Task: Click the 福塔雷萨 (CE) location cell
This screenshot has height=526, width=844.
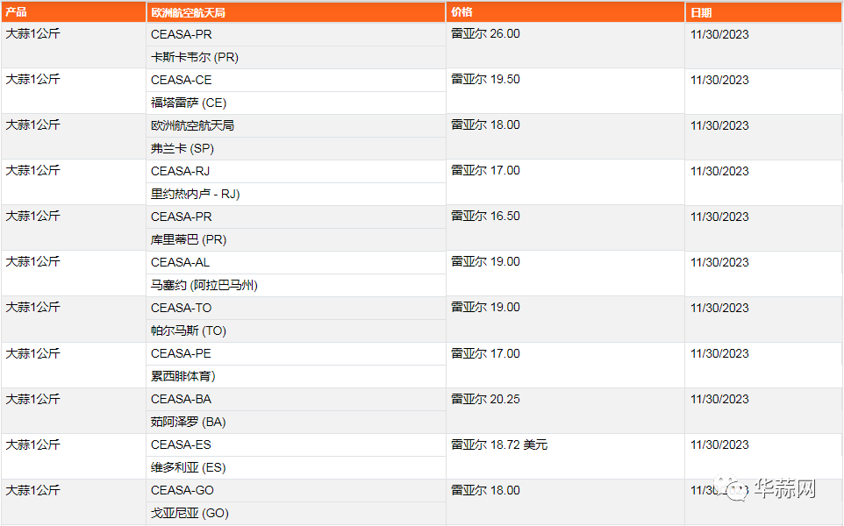Action: 296,103
